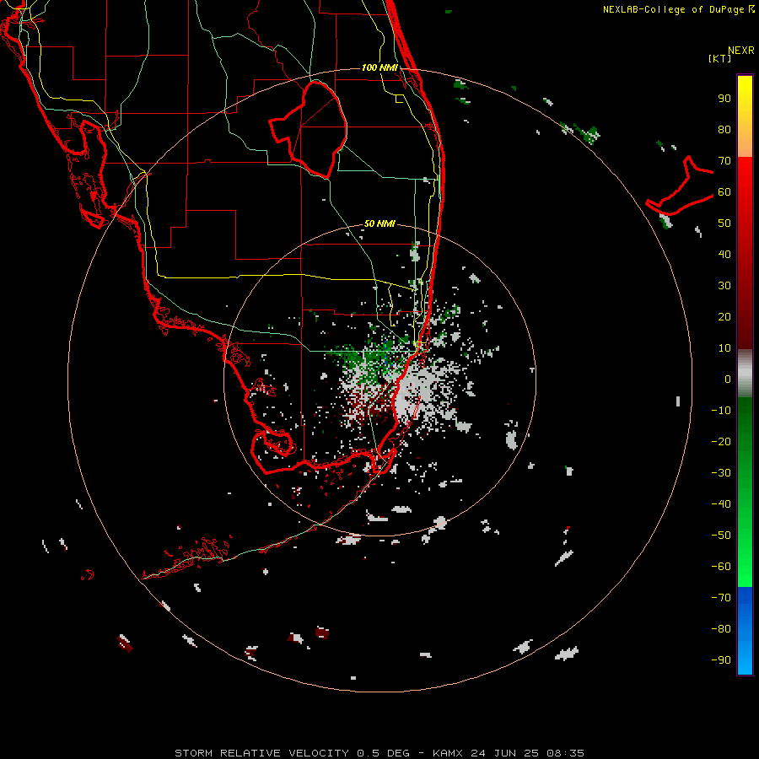Click the 30 value on velocity scale
Screen dimensions: 759x759
point(724,286)
